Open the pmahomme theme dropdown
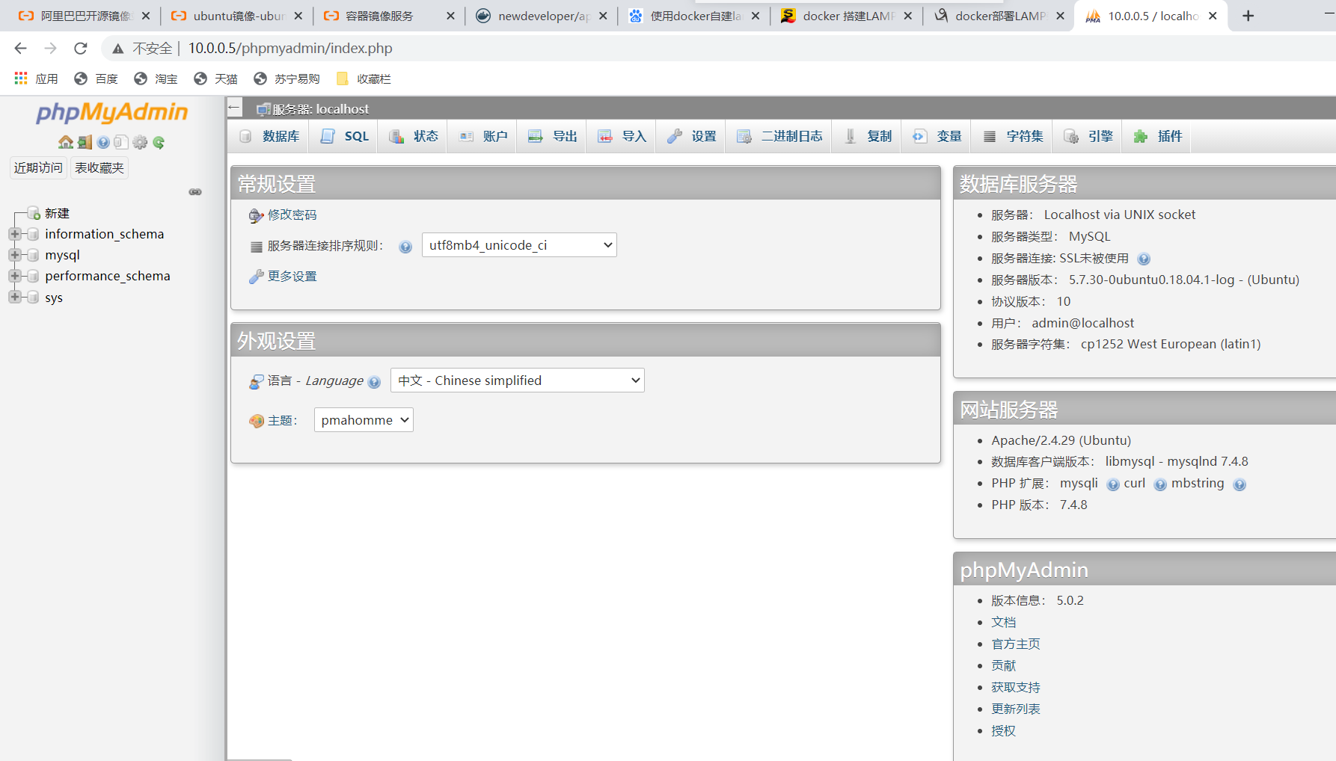Screen dimensions: 1336x761 pos(364,420)
